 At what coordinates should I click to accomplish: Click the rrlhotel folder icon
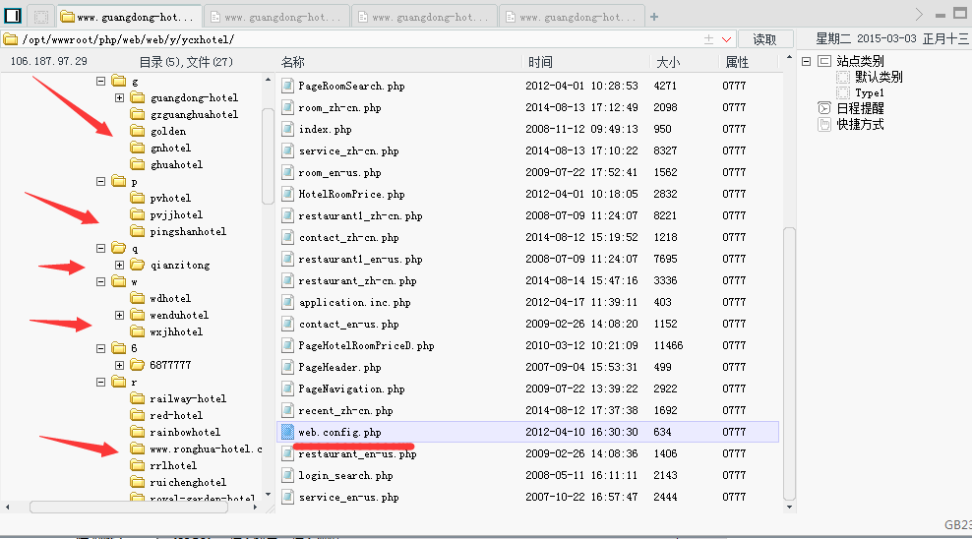(x=138, y=465)
